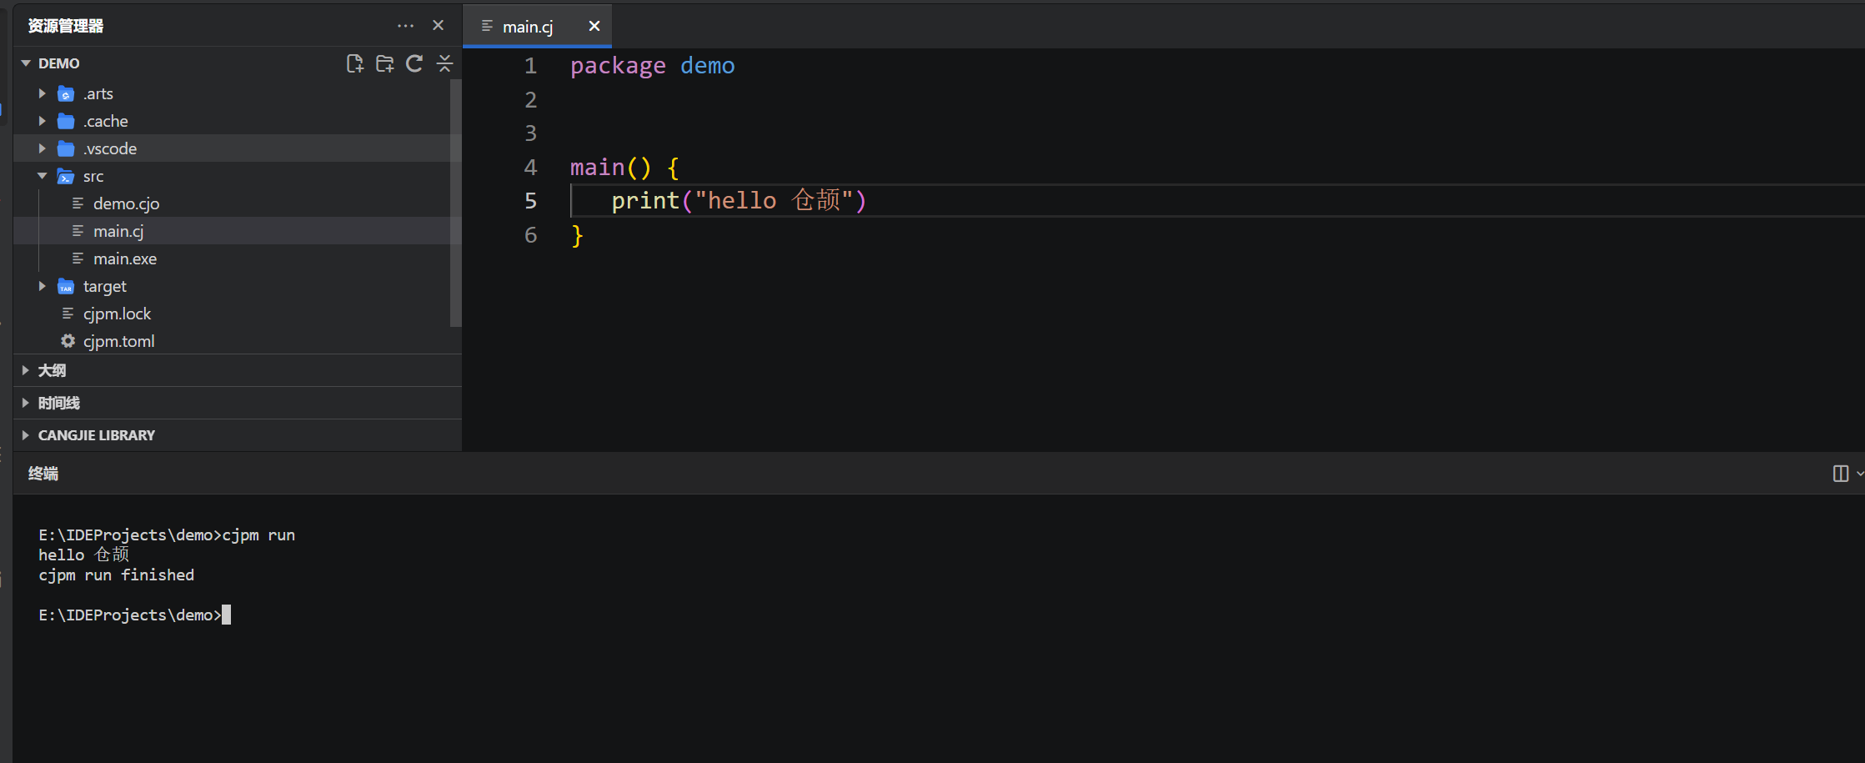Click the 'cjpm run' command in terminal

pos(258,535)
